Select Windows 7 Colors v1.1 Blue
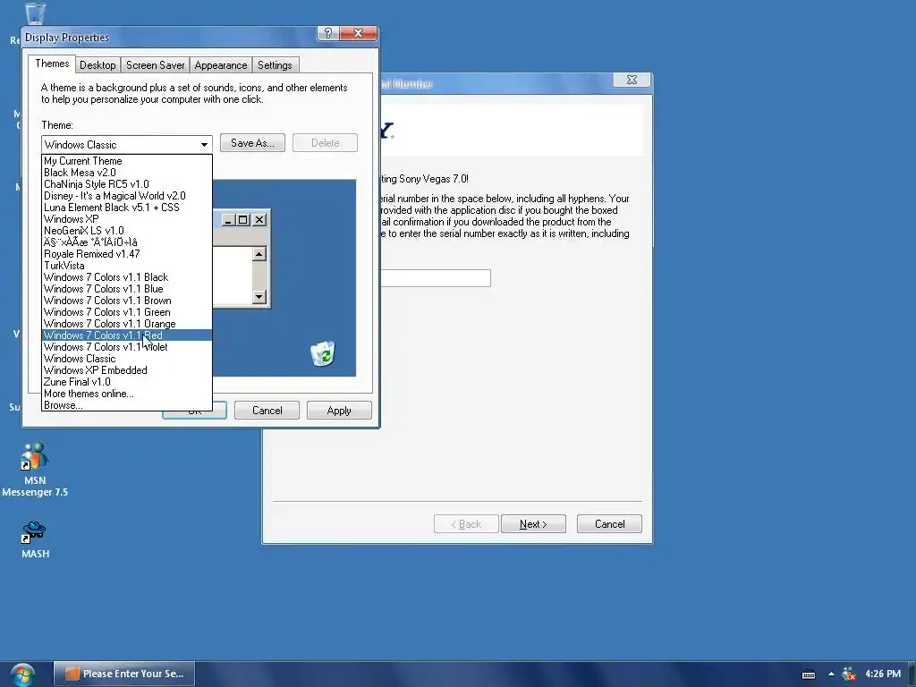The image size is (916, 687). (x=127, y=289)
